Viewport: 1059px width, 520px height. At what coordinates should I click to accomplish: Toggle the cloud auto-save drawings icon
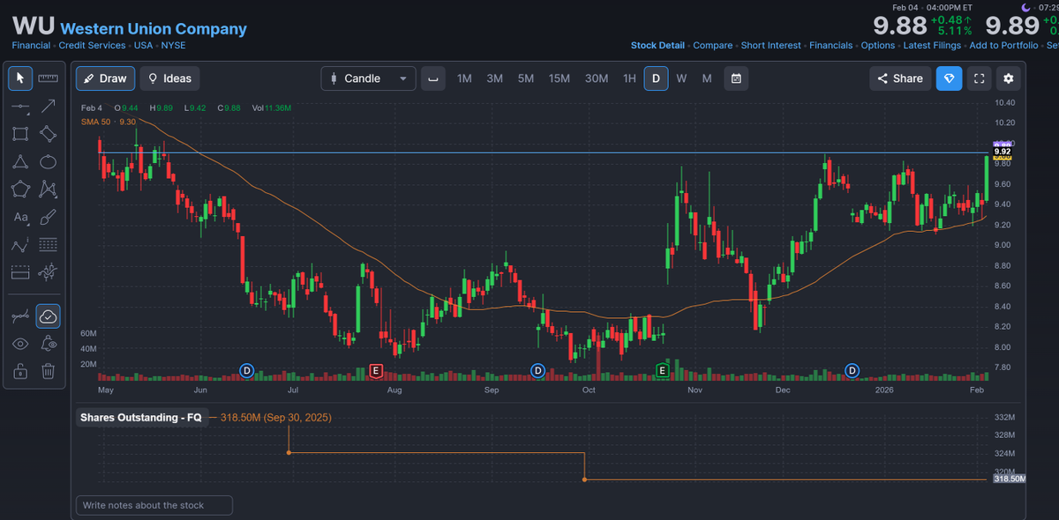[49, 316]
